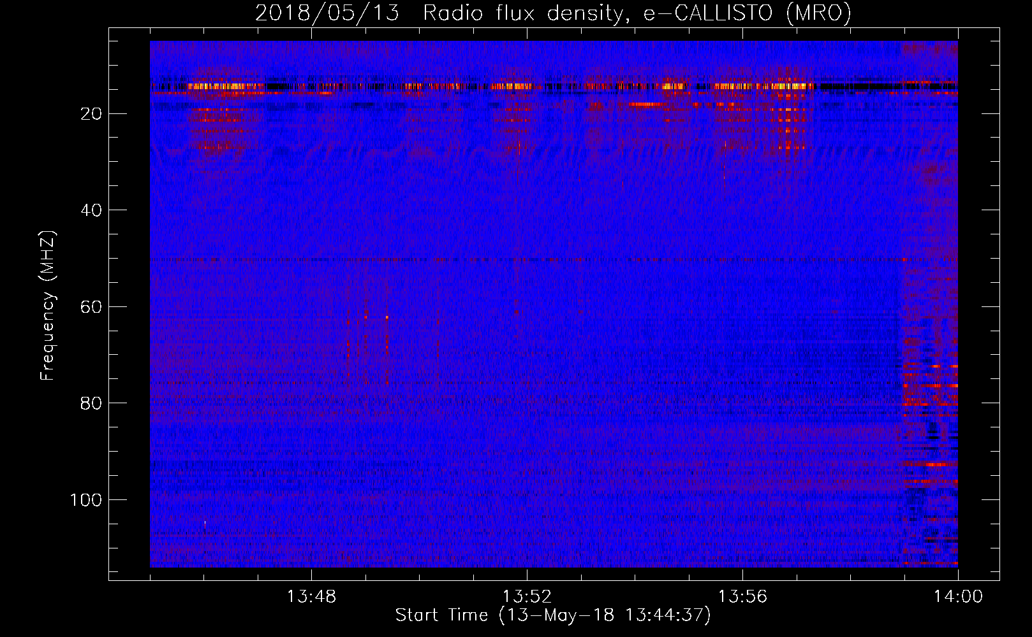Click the plot title '2018/05/13 Radio flux density, e-CALLISTO (MRO)'

click(553, 13)
